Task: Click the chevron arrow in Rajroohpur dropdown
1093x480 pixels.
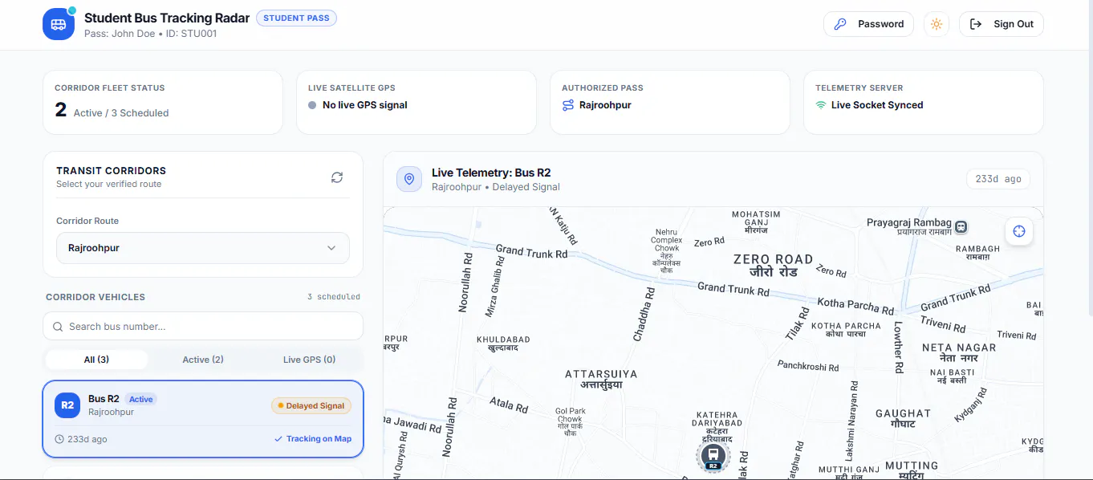Action: click(331, 248)
